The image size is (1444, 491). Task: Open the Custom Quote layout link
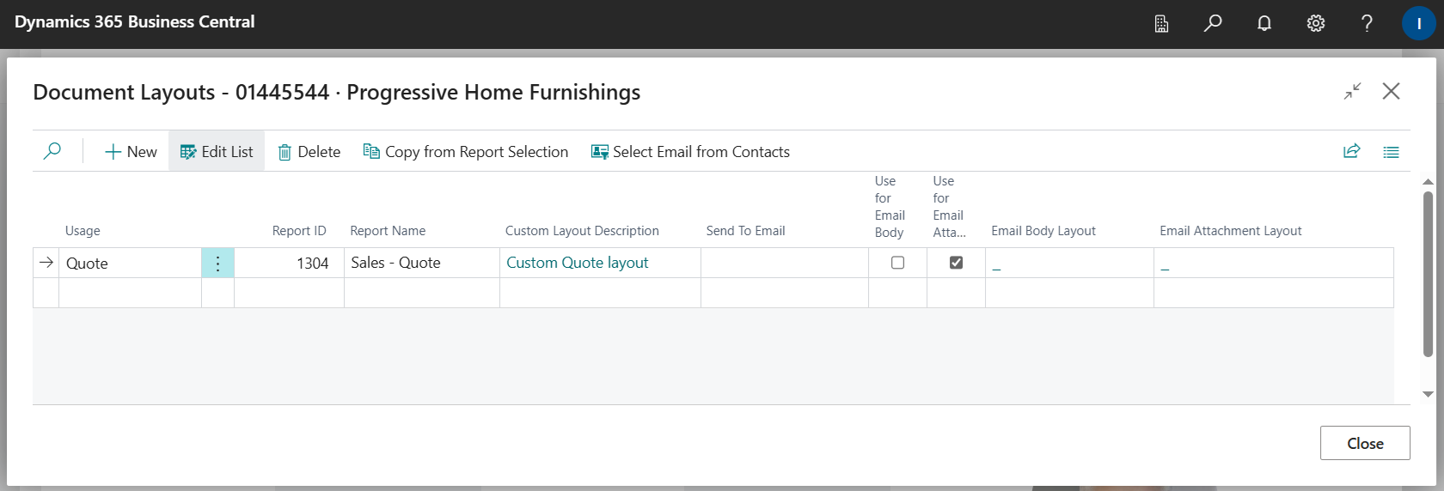point(577,263)
